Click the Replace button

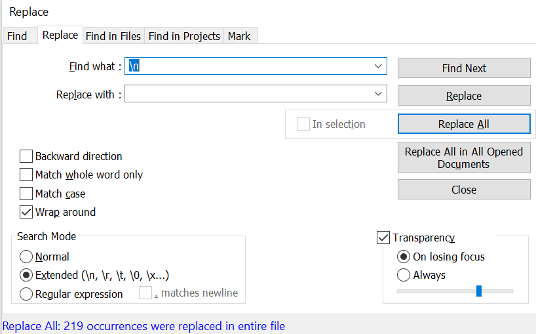tap(464, 96)
